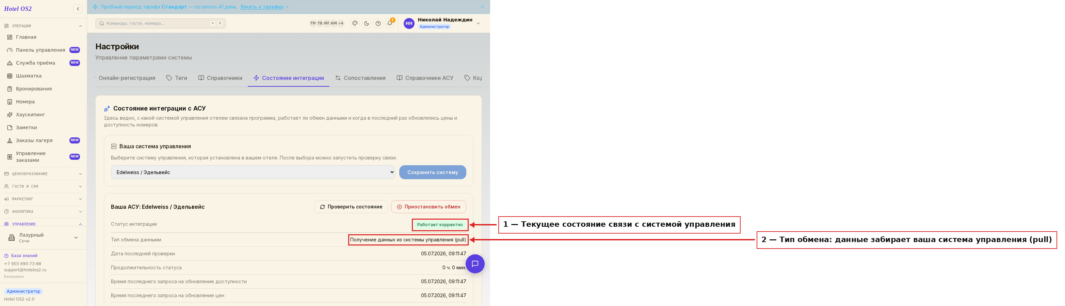This screenshot has width=1065, height=306.
Task: Click the Приостановить обмен button
Action: tap(428, 207)
